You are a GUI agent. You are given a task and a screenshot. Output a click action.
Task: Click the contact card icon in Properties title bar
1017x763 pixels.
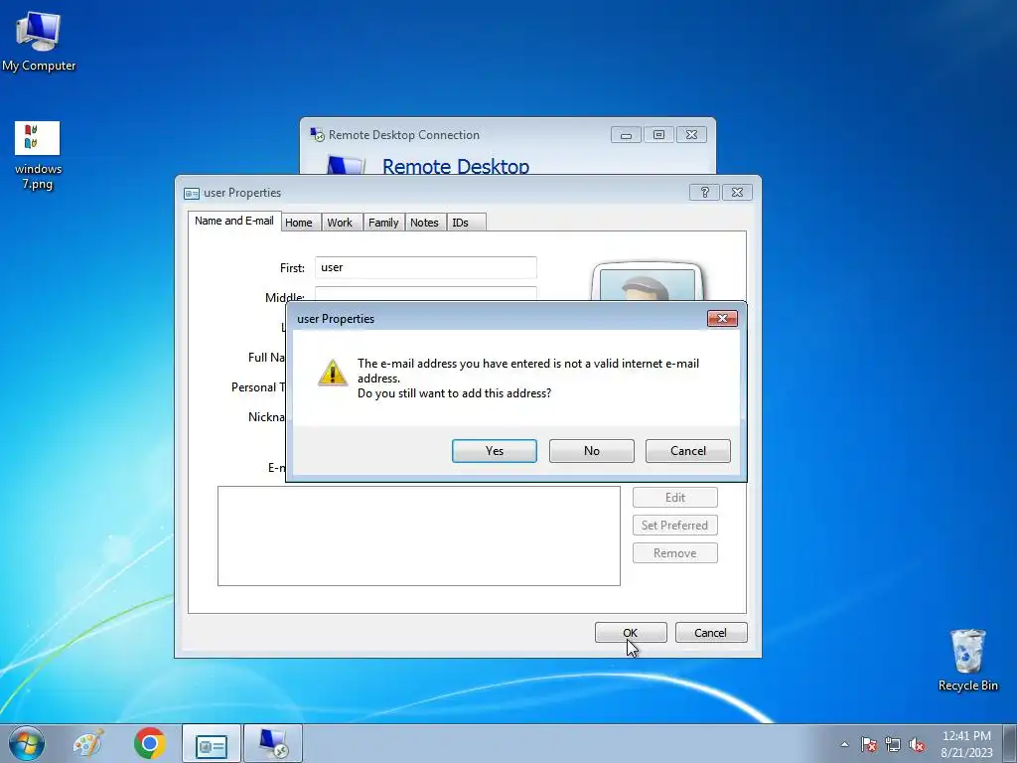point(192,194)
